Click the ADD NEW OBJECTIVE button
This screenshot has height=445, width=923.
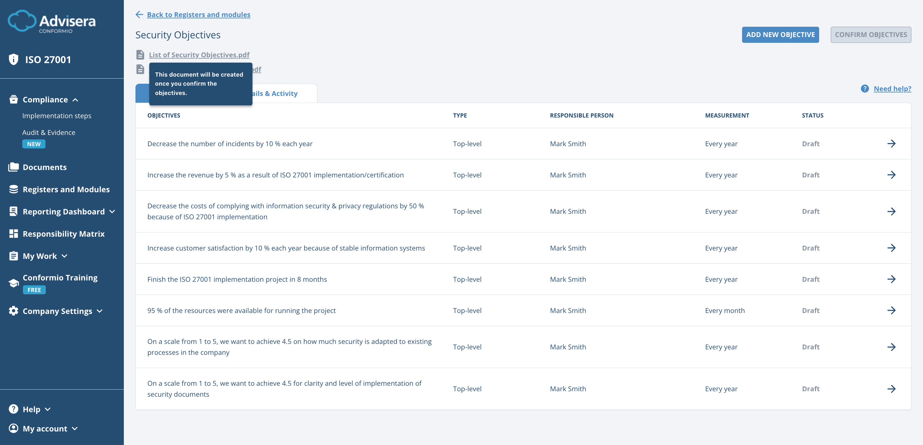[780, 34]
